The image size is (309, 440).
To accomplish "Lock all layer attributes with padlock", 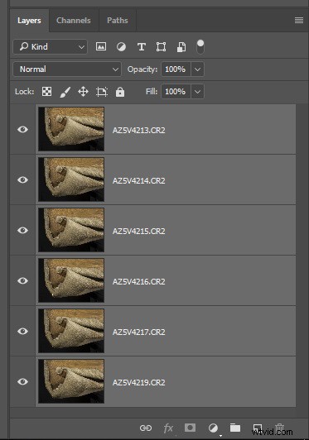I will [x=120, y=92].
